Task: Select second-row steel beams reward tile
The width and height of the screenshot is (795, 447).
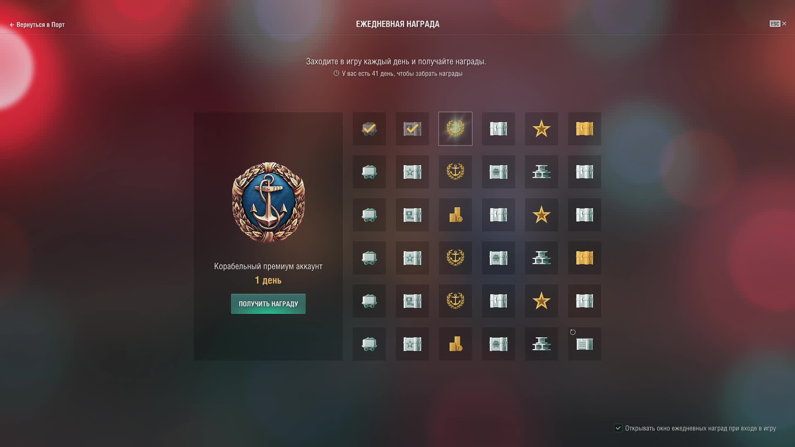Action: tap(542, 172)
